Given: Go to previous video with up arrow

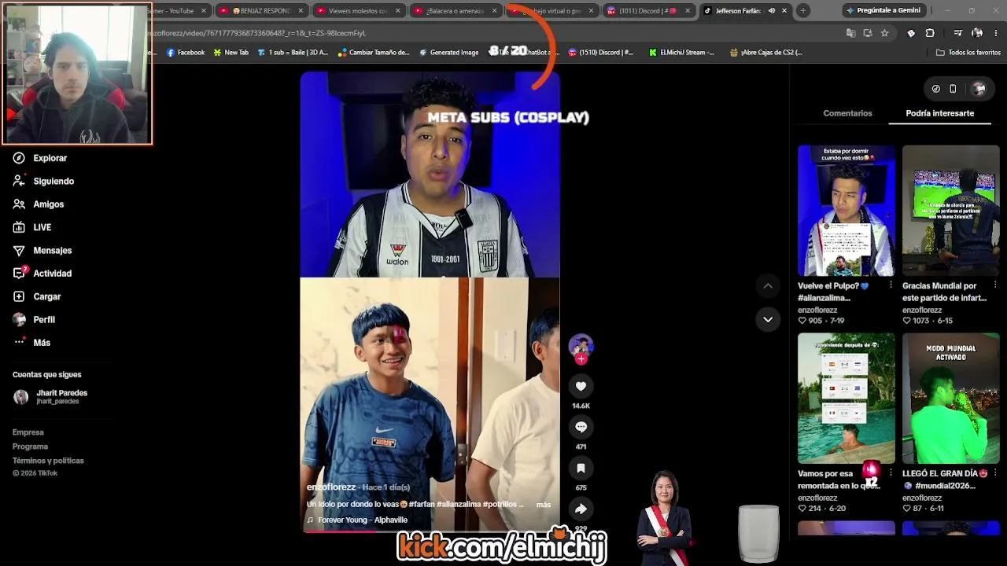Looking at the screenshot, I should pos(768,286).
